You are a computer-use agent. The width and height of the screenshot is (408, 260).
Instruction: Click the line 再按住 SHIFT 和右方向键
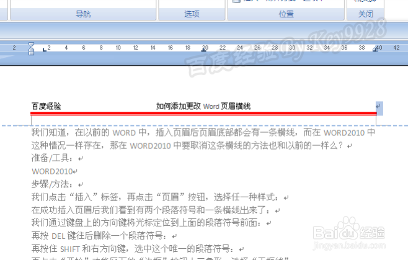point(138,249)
